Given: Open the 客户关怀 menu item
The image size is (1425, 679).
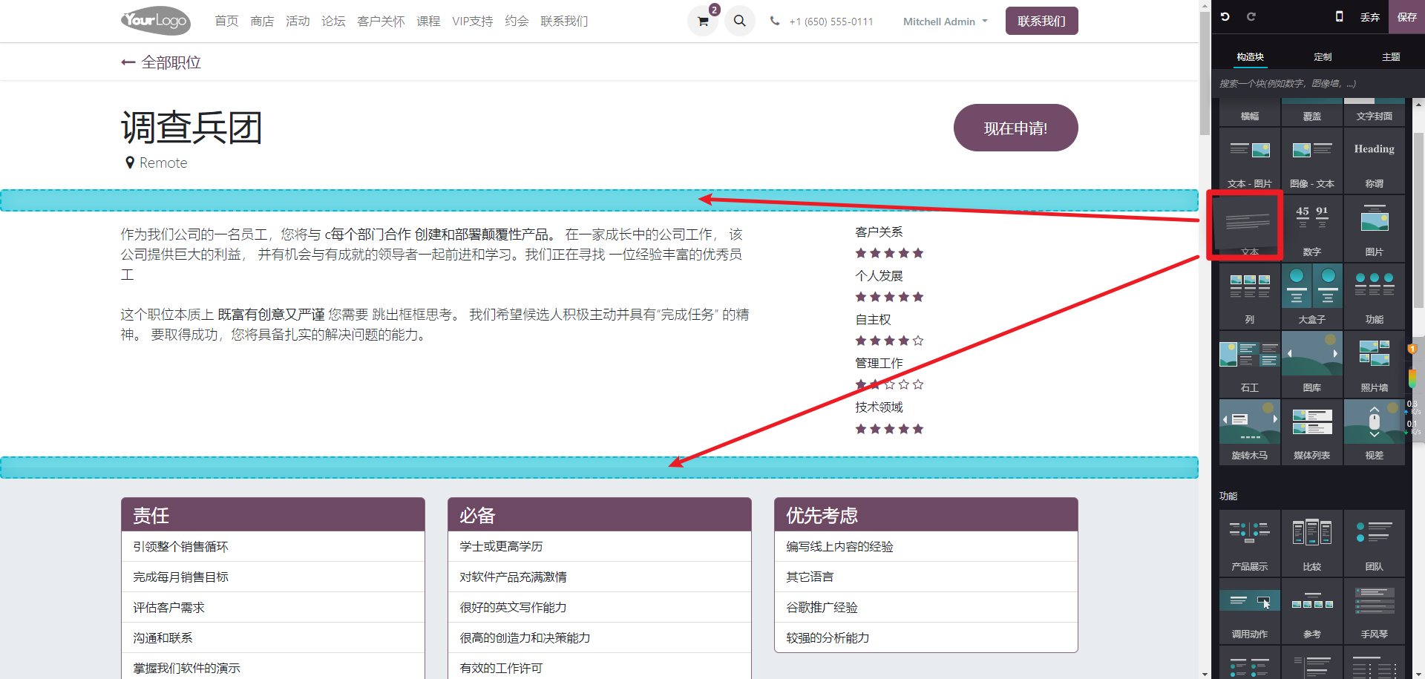Looking at the screenshot, I should [381, 22].
